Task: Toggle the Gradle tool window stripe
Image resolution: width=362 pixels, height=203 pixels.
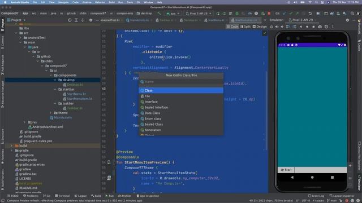Action: click(360, 45)
